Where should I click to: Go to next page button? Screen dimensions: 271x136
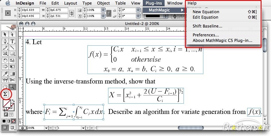(88, 128)
